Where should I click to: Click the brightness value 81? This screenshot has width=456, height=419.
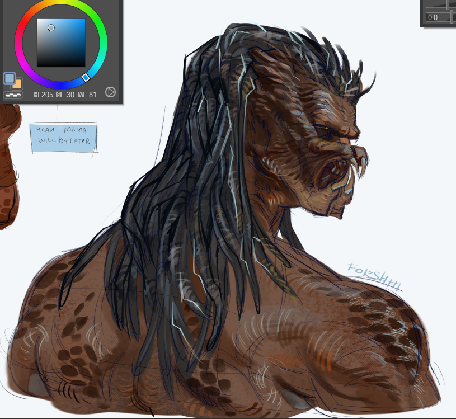(92, 95)
